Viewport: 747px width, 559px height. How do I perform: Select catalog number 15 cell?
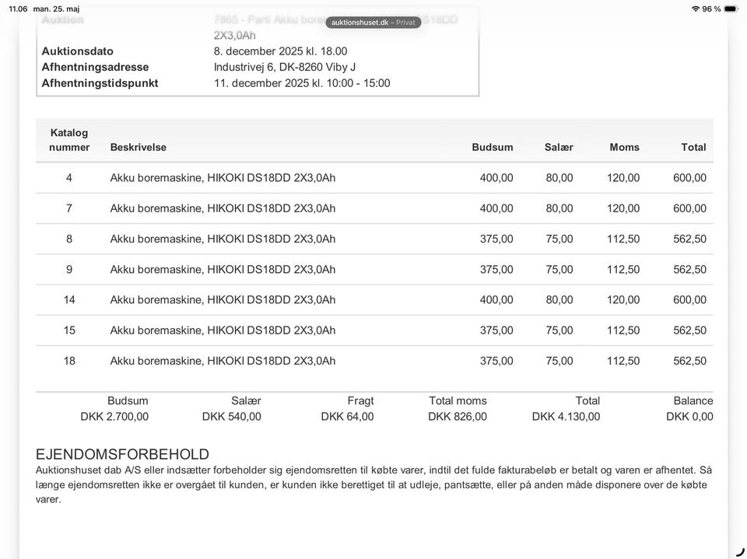69,330
